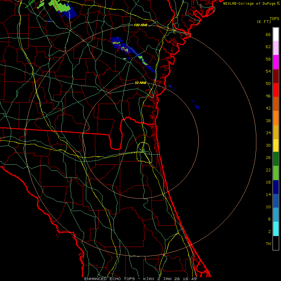Image resolution: width=281 pixels, height=281 pixels.
Task: Click the legend value "62"
Action: point(268,47)
